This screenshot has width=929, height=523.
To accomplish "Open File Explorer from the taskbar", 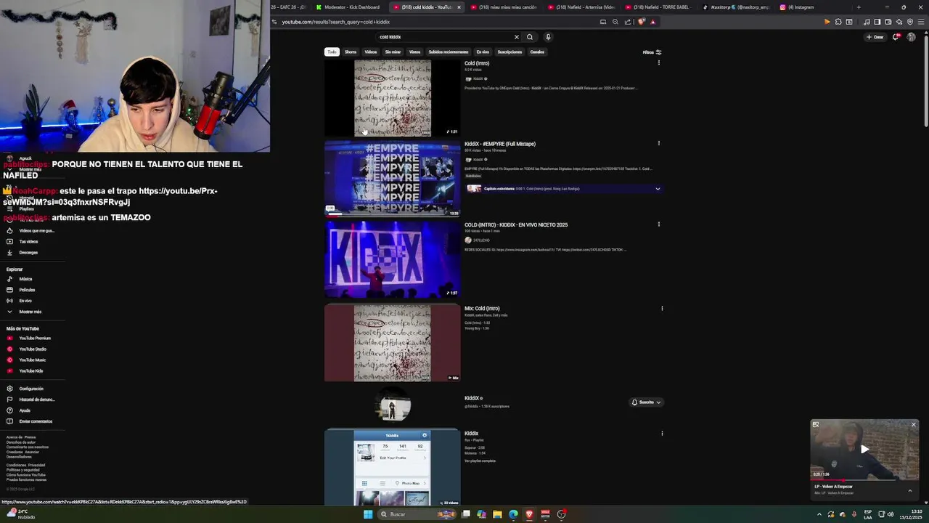I will 497,514.
